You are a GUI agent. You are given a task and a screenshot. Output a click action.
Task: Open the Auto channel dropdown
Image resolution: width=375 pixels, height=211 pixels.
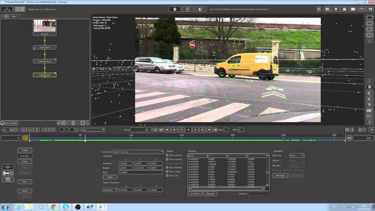click(x=93, y=130)
